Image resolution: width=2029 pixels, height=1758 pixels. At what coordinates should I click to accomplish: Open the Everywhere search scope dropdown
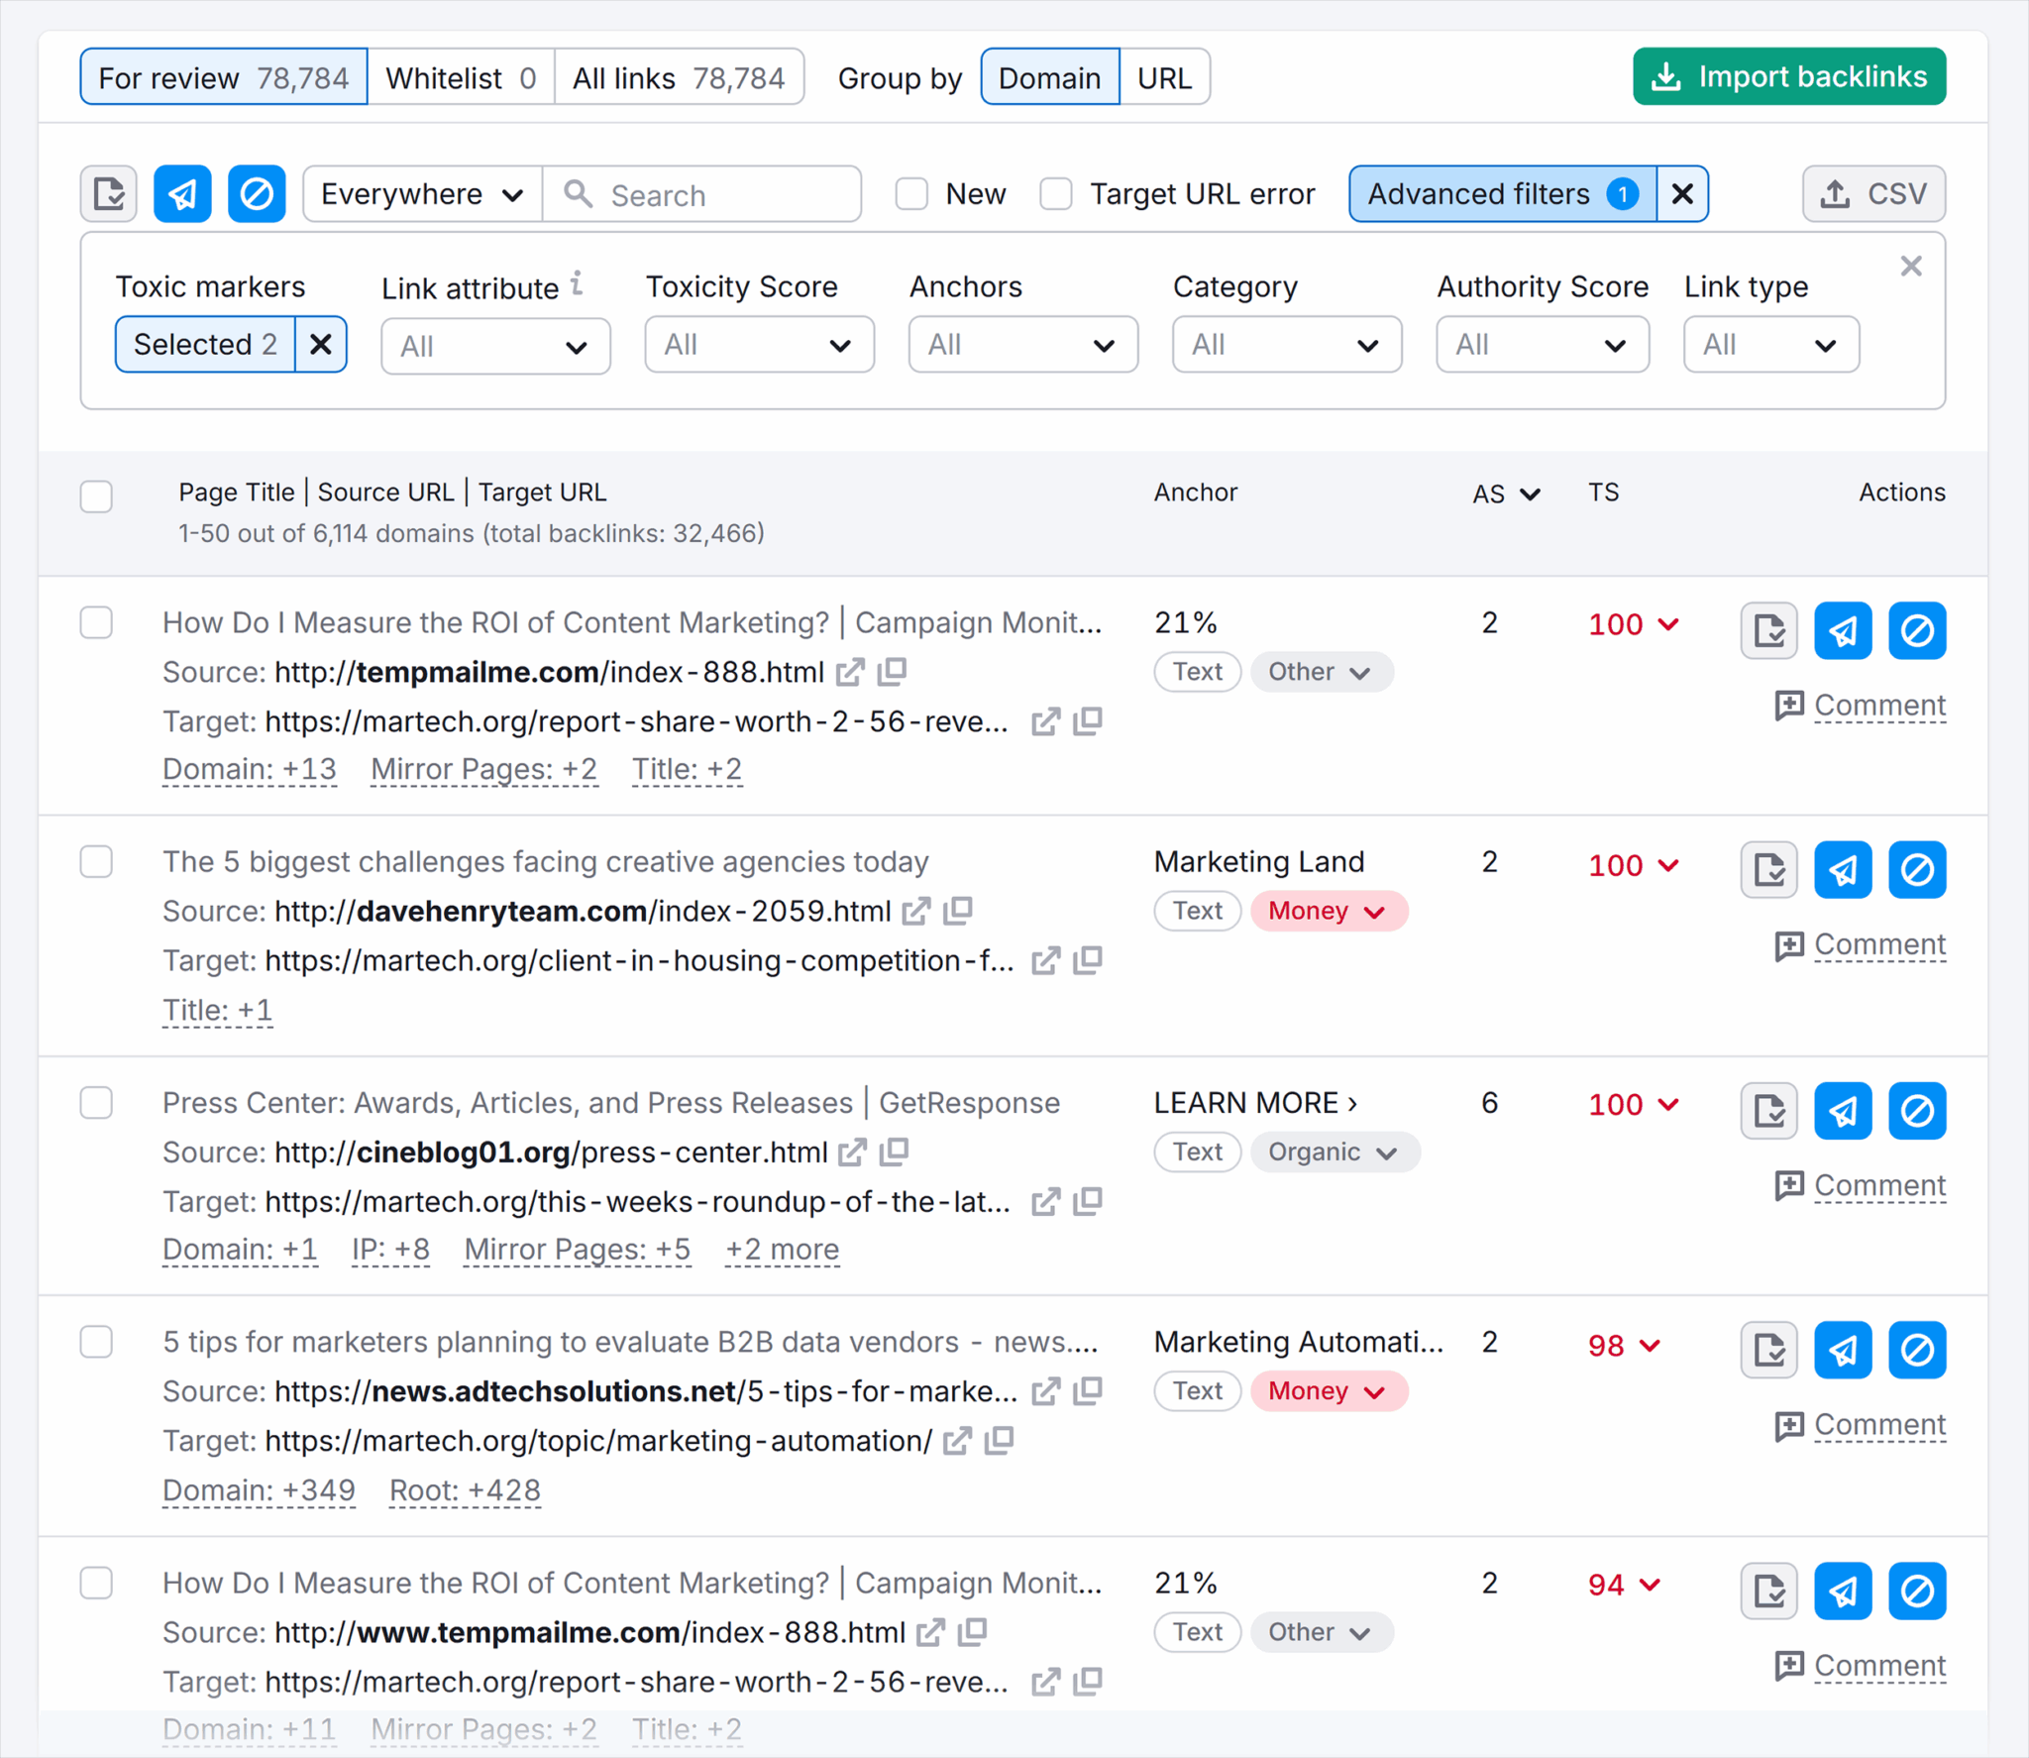point(420,194)
